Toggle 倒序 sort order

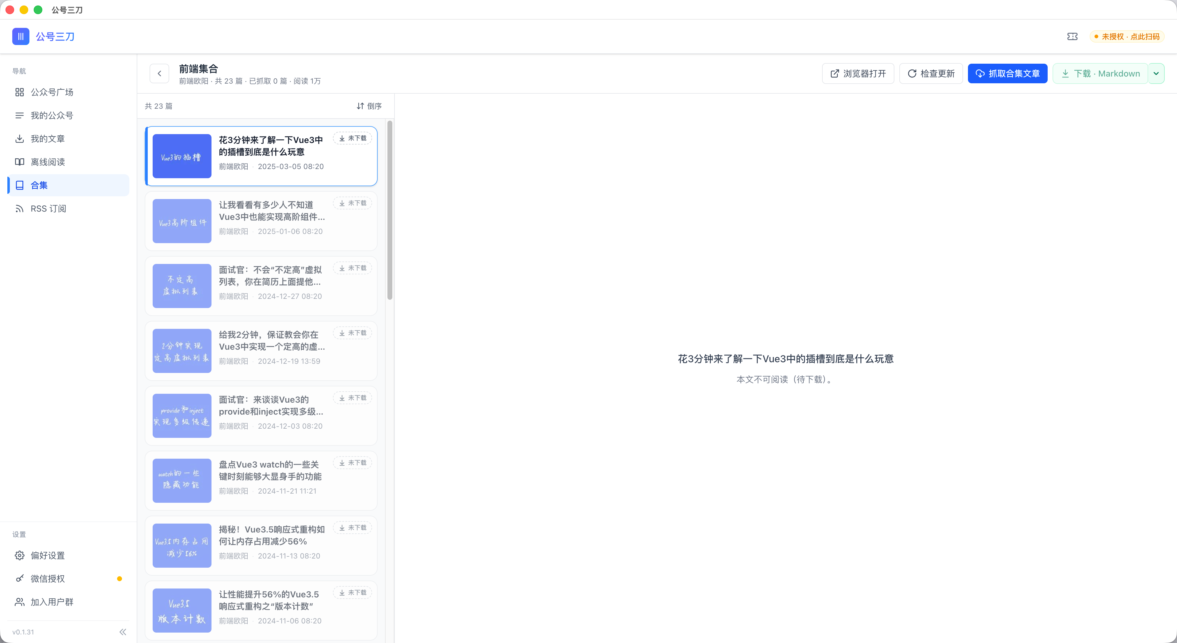(369, 106)
